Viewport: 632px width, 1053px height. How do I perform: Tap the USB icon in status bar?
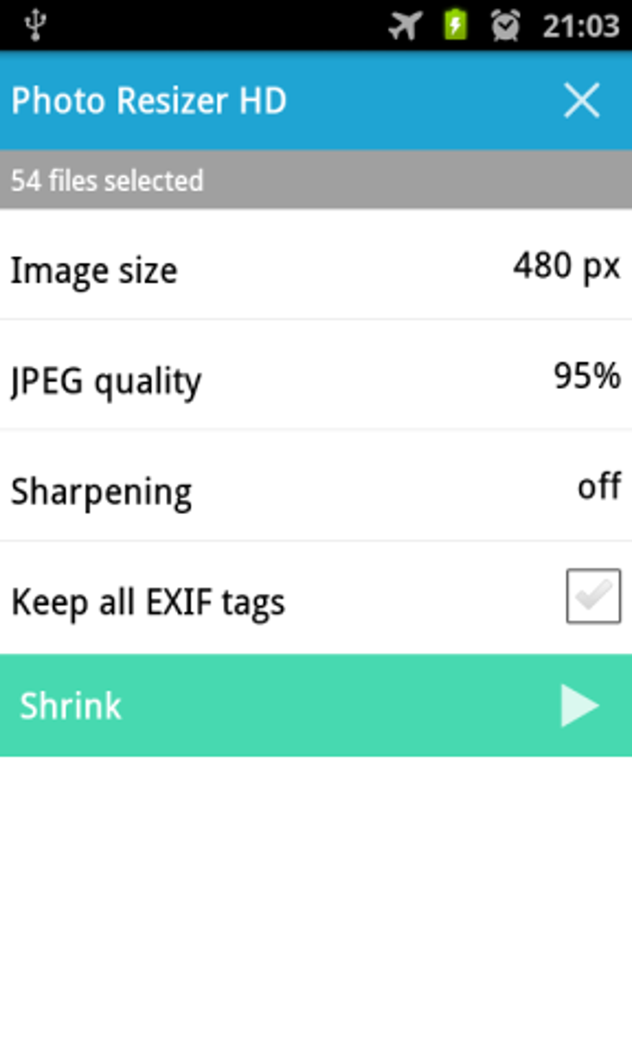pyautogui.click(x=35, y=25)
